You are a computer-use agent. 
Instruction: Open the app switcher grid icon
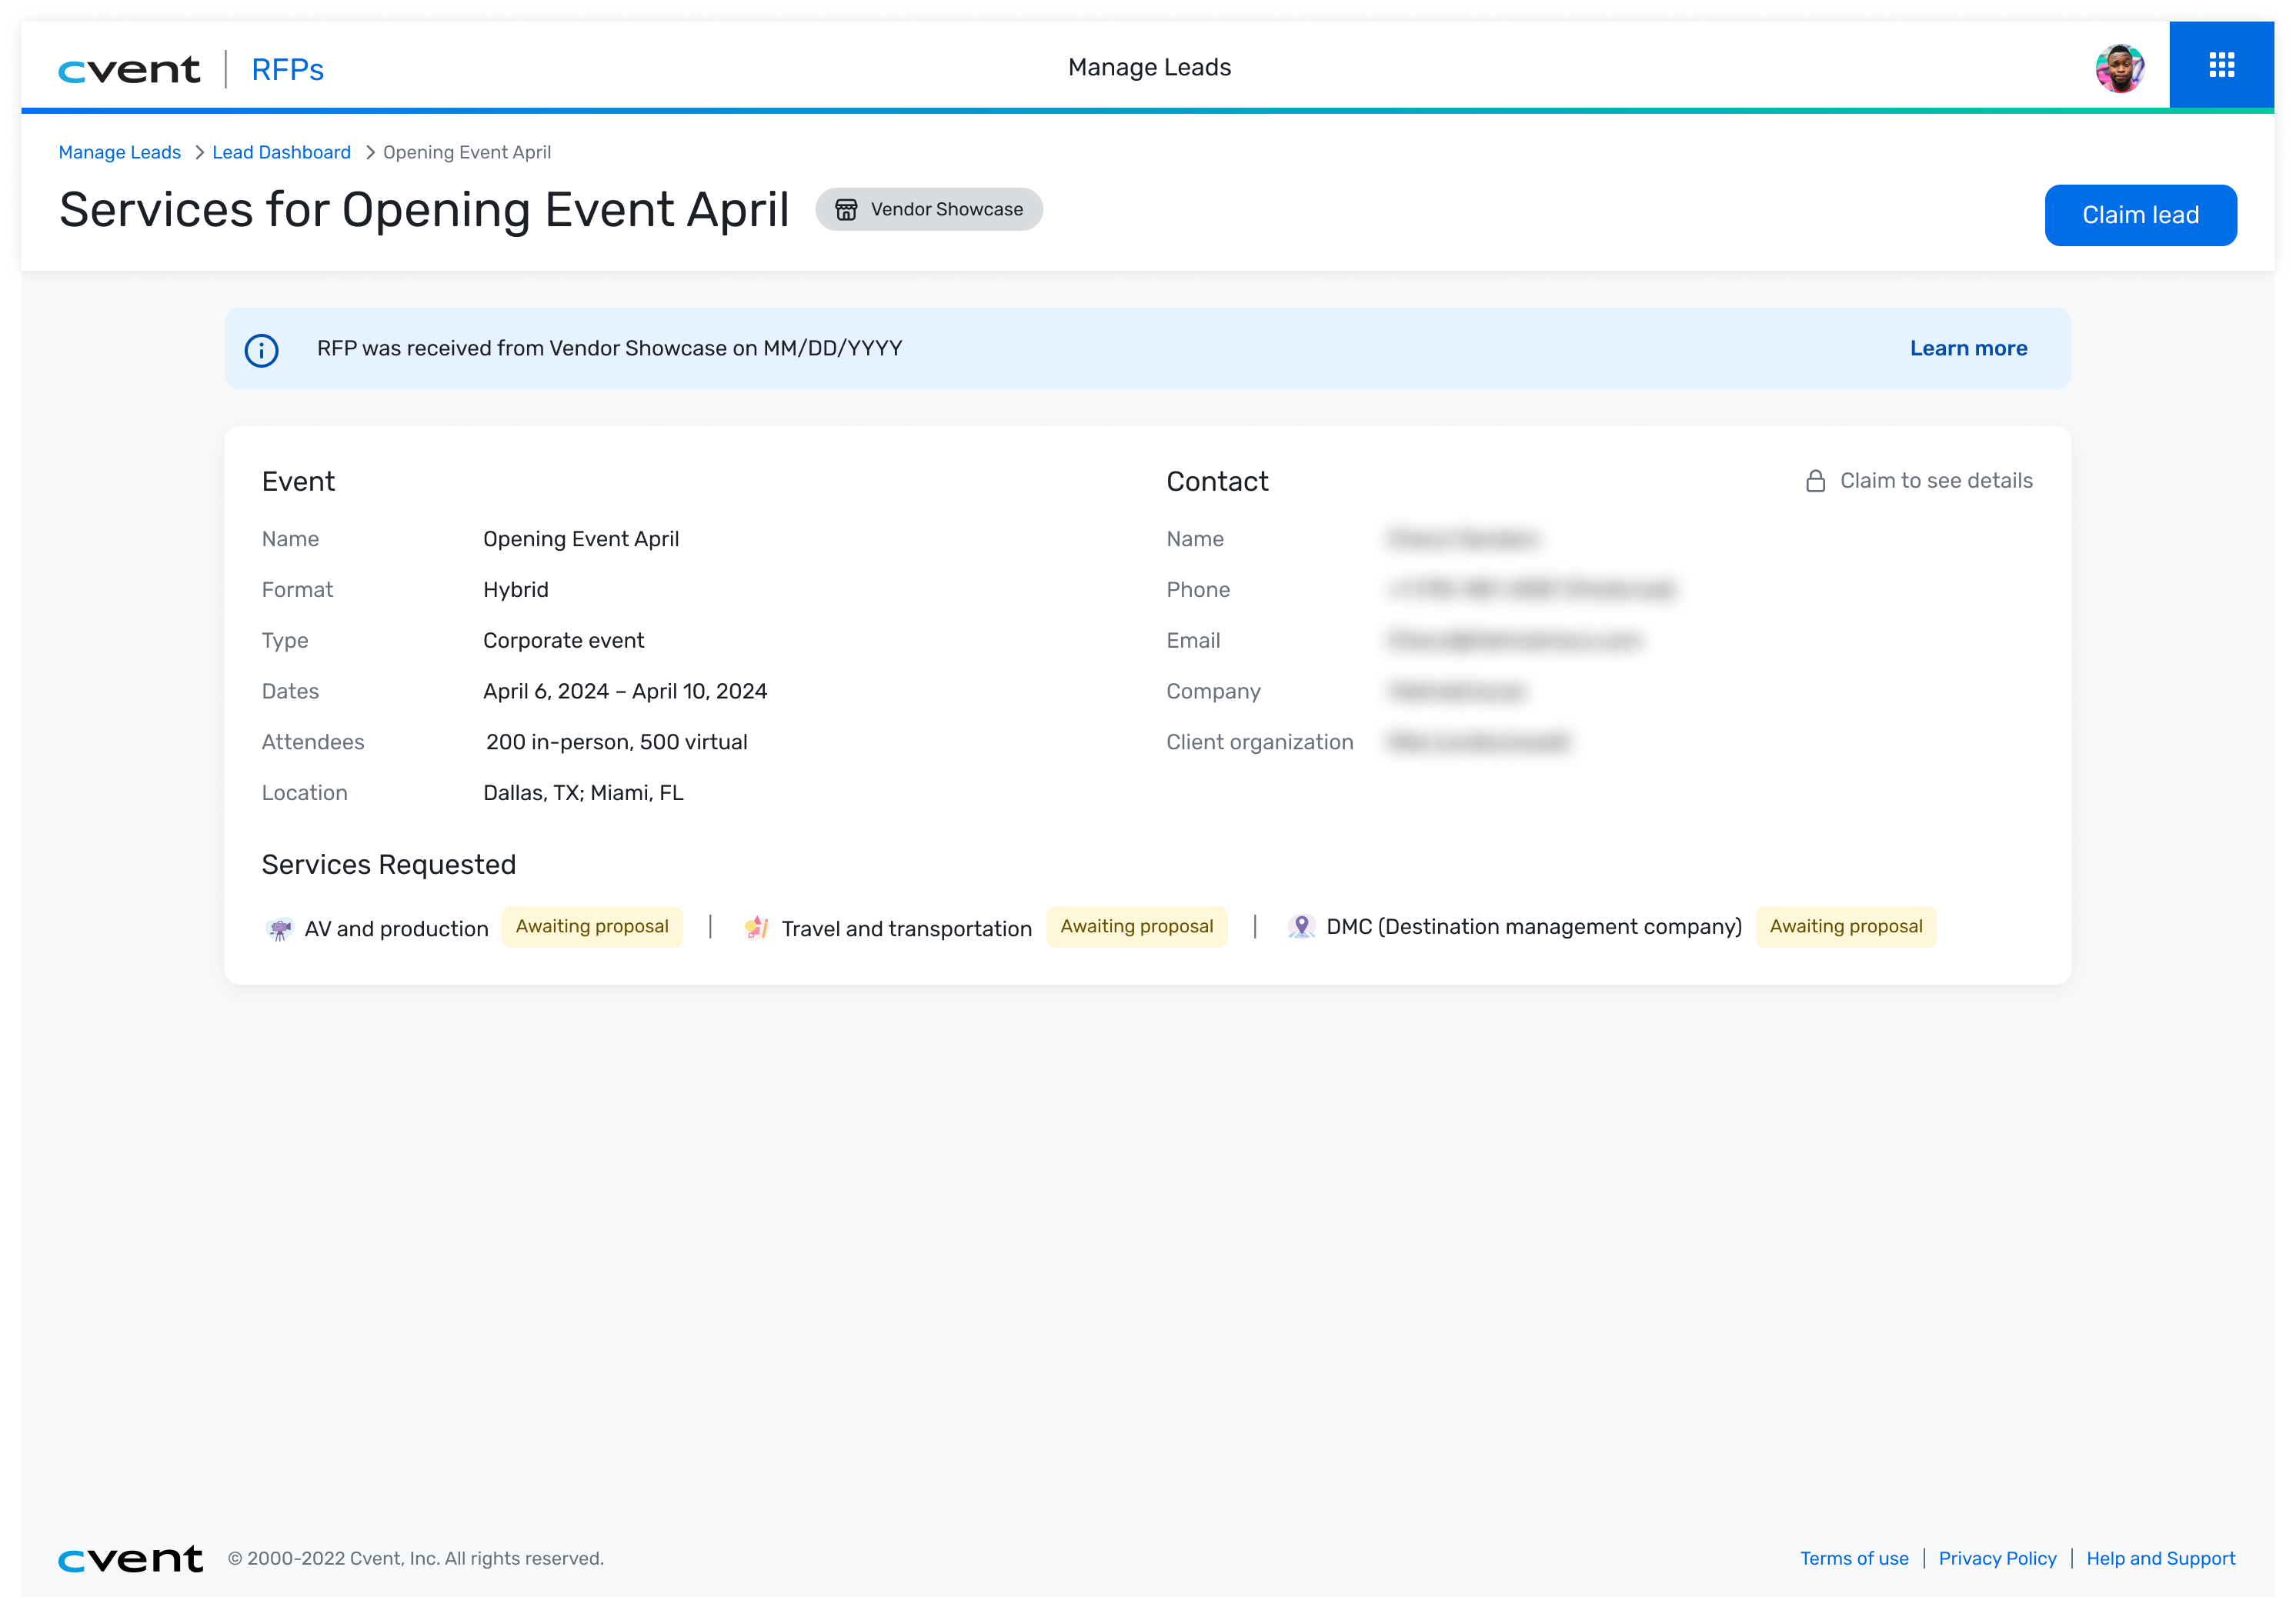tap(2221, 65)
